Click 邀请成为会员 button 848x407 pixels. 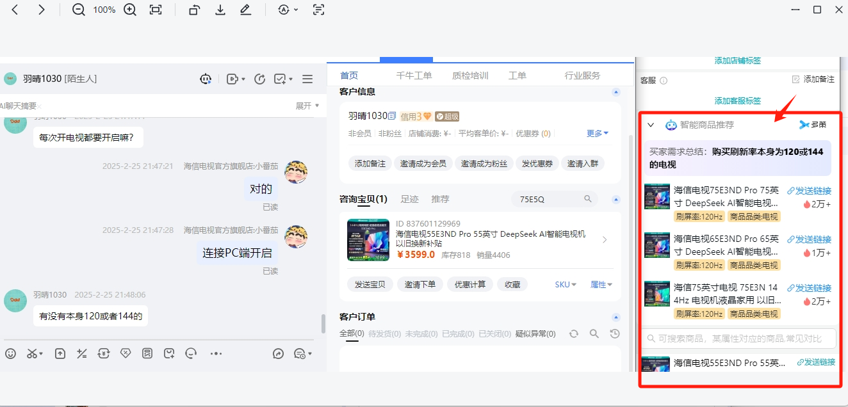coord(423,163)
